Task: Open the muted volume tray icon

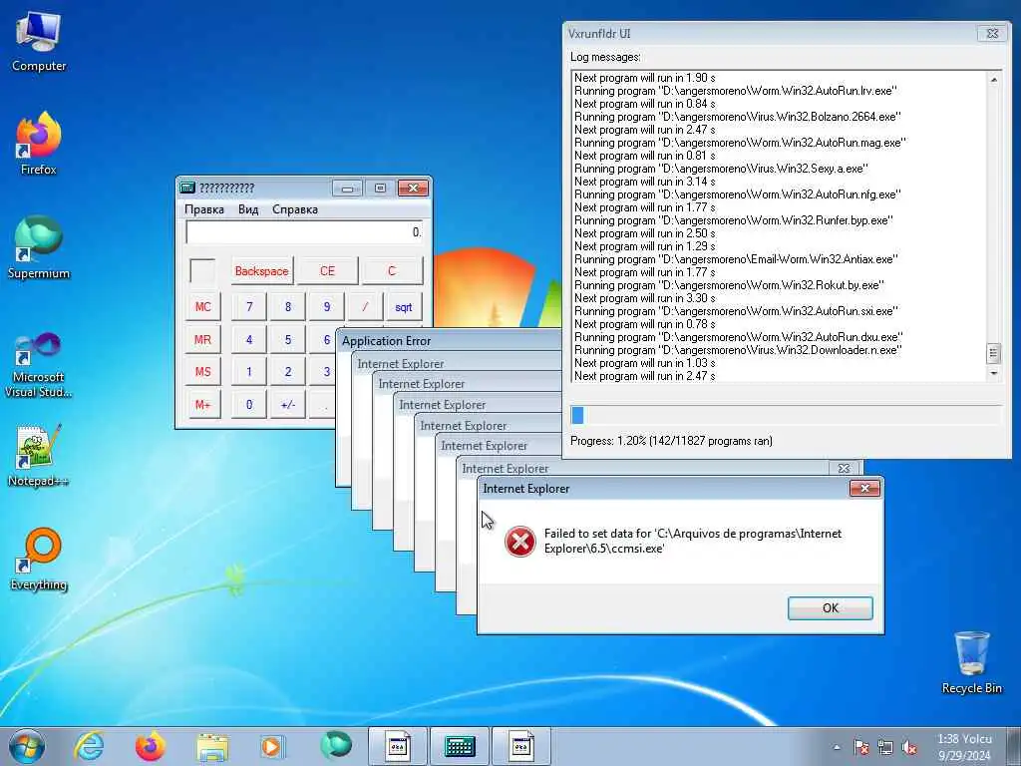Action: click(x=909, y=748)
